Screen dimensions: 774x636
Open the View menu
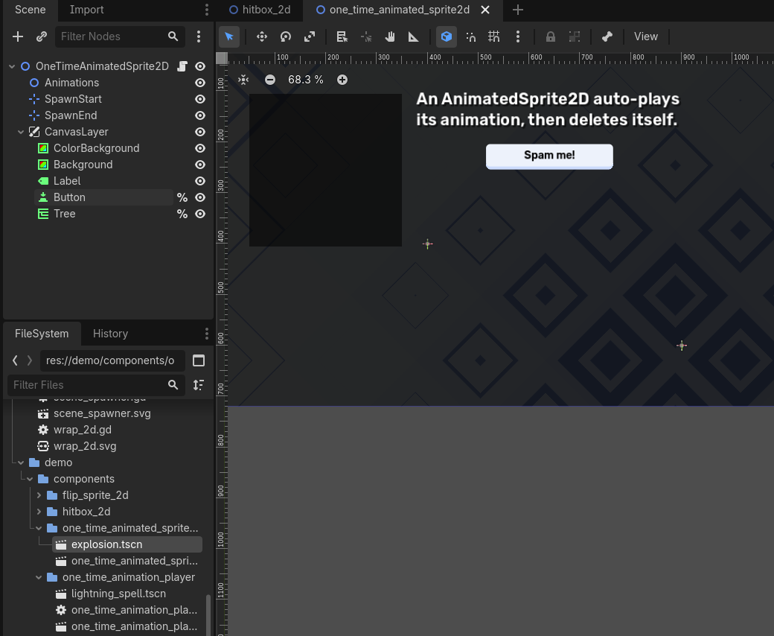pyautogui.click(x=646, y=36)
